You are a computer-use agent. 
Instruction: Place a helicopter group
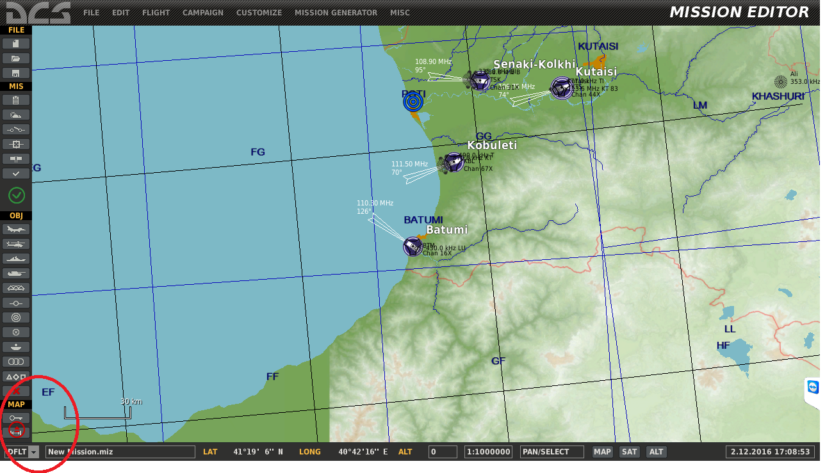[x=16, y=244]
